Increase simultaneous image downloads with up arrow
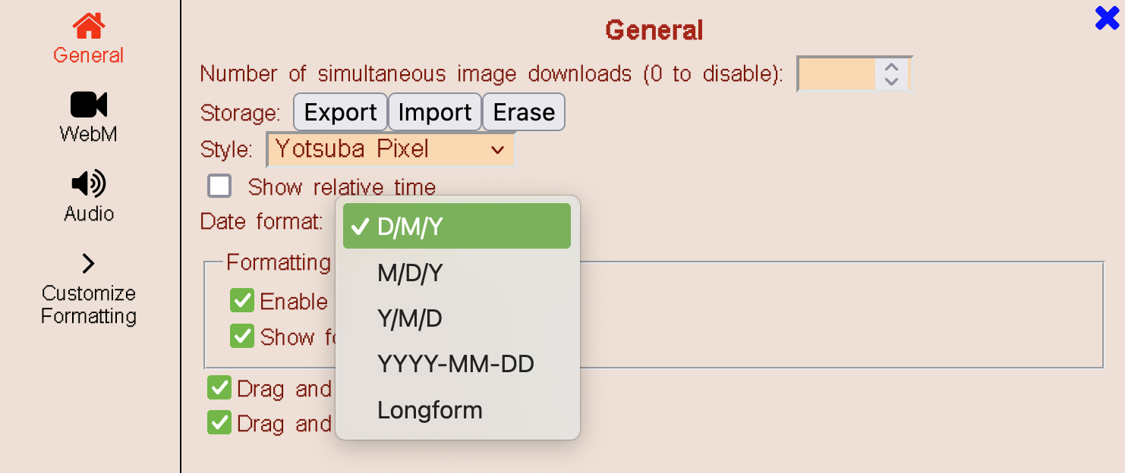This screenshot has width=1125, height=473. [892, 67]
